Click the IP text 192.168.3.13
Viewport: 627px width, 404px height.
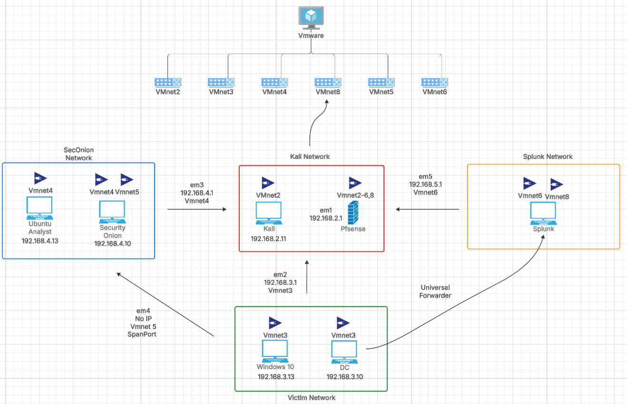[276, 376]
